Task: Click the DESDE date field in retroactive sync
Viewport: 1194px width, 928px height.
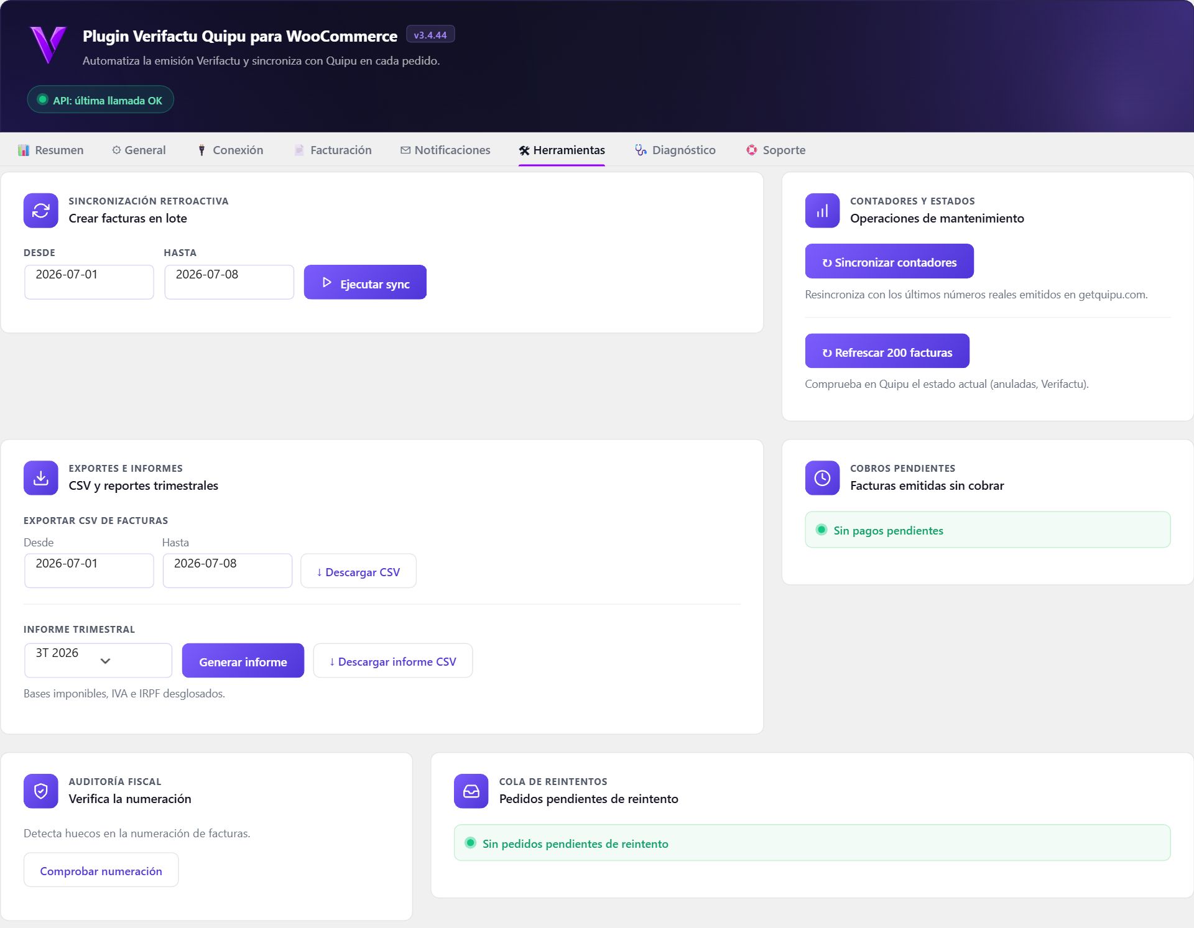Action: pos(89,282)
